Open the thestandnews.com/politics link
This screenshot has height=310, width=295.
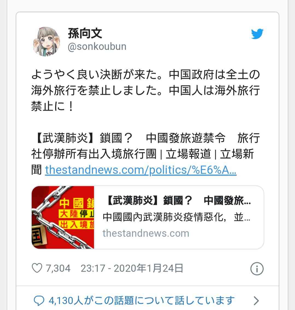[x=141, y=170]
